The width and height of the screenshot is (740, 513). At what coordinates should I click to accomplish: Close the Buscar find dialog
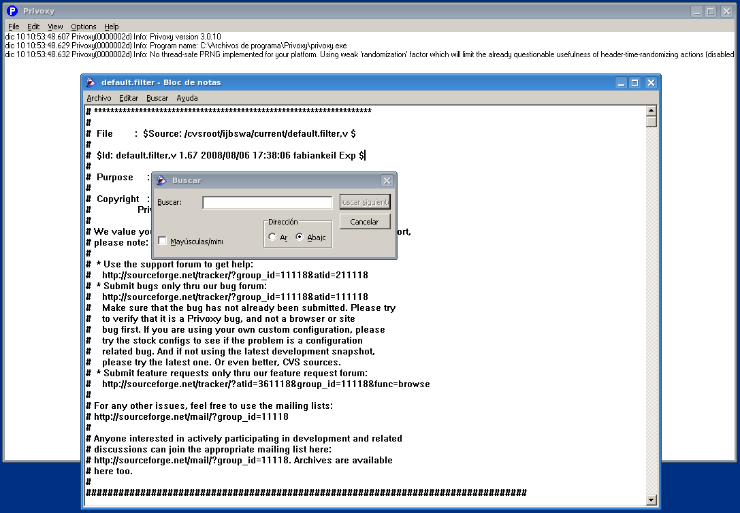tap(387, 180)
